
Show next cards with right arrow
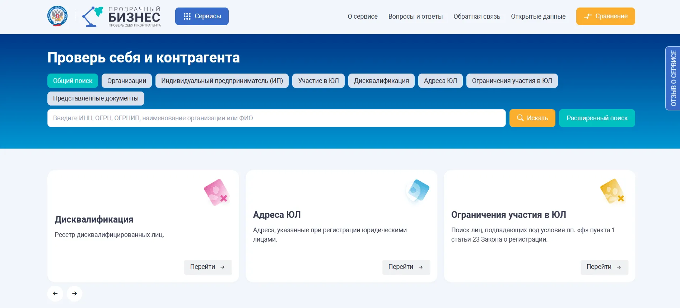click(x=74, y=294)
